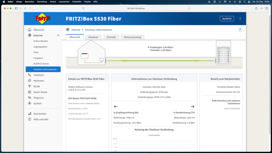Expand Safari sidebar dropdown arrow

[20, 8]
